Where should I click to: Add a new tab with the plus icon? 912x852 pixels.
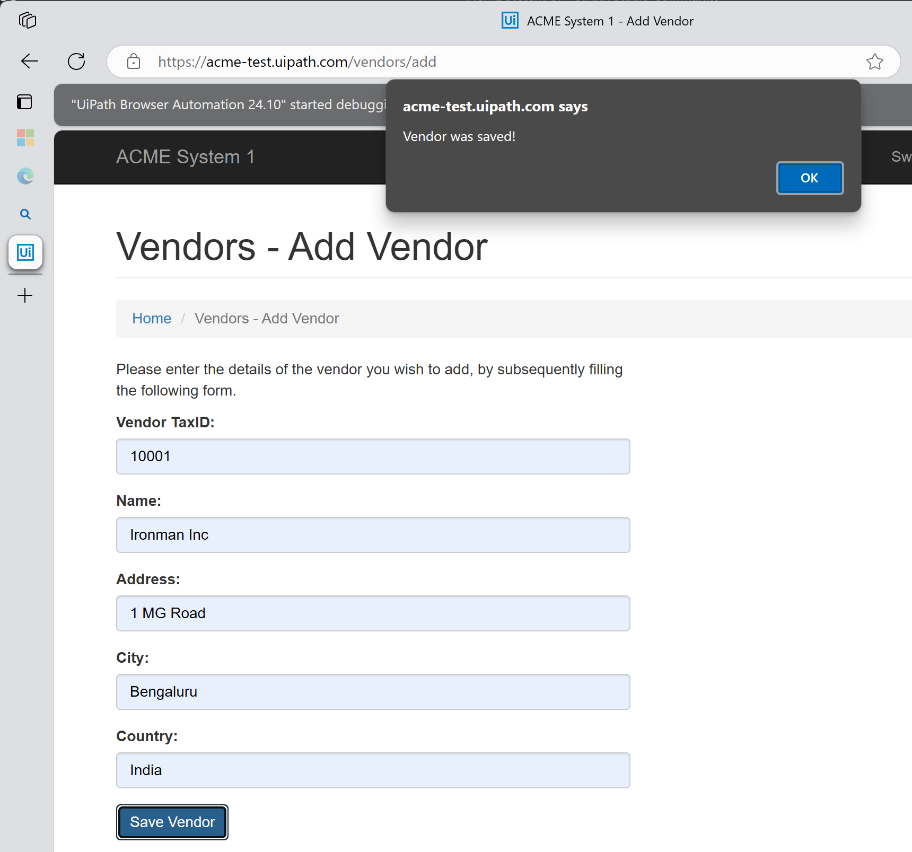click(x=25, y=295)
